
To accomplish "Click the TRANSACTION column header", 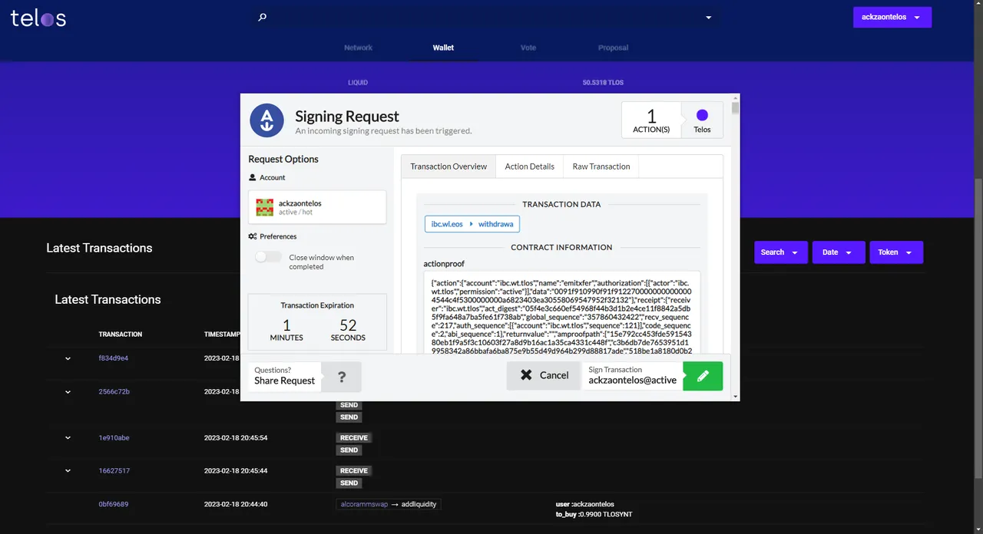I will [x=121, y=335].
